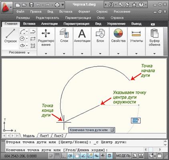Switch to the Лист1 layout tab
The height and width of the screenshot is (160, 169).
44,136
